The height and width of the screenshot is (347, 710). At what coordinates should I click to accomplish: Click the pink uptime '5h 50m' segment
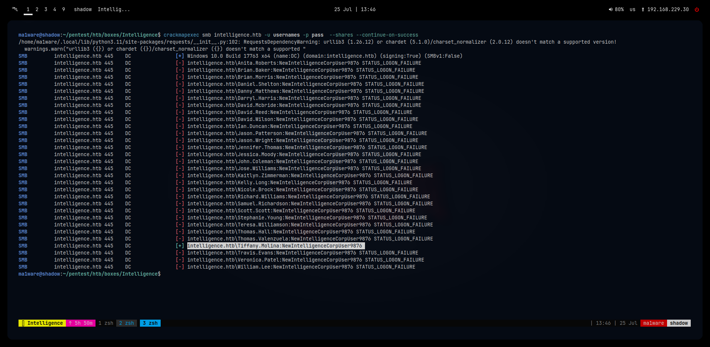click(81, 323)
